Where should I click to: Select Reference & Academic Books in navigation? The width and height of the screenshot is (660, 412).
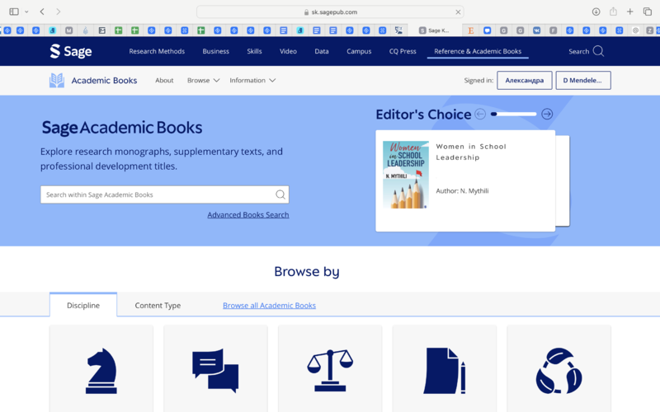[x=478, y=51]
